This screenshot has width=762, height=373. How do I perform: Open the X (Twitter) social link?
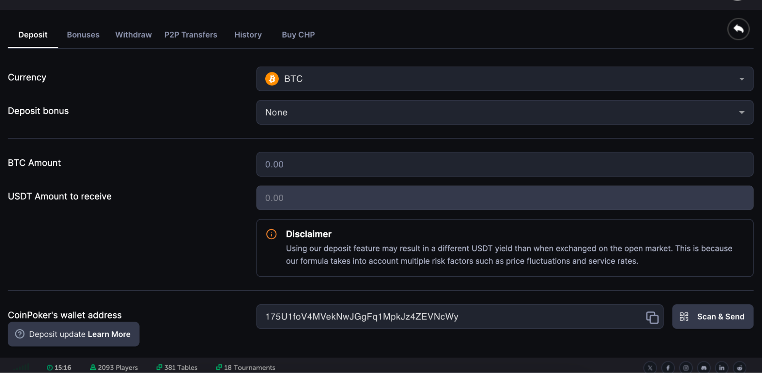point(650,368)
